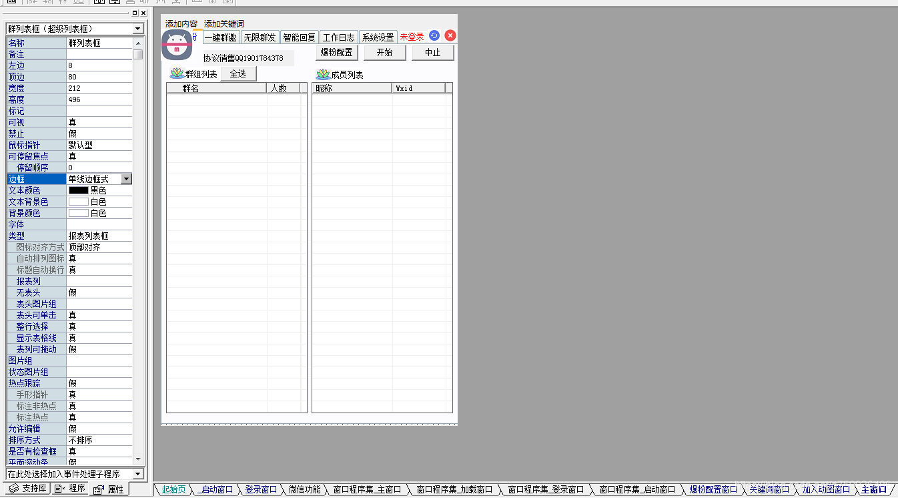Open the 群列表框 component selector dropdown
The width and height of the screenshot is (898, 498).
click(x=138, y=29)
